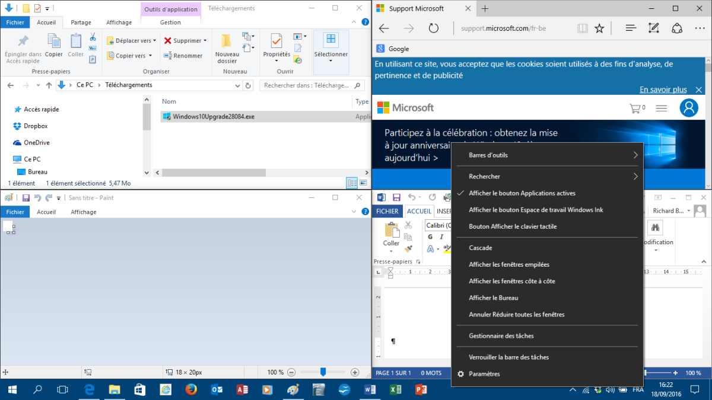Screen dimensions: 712x400
Task: Click the Renommer button in Explorer
Action: click(x=183, y=56)
